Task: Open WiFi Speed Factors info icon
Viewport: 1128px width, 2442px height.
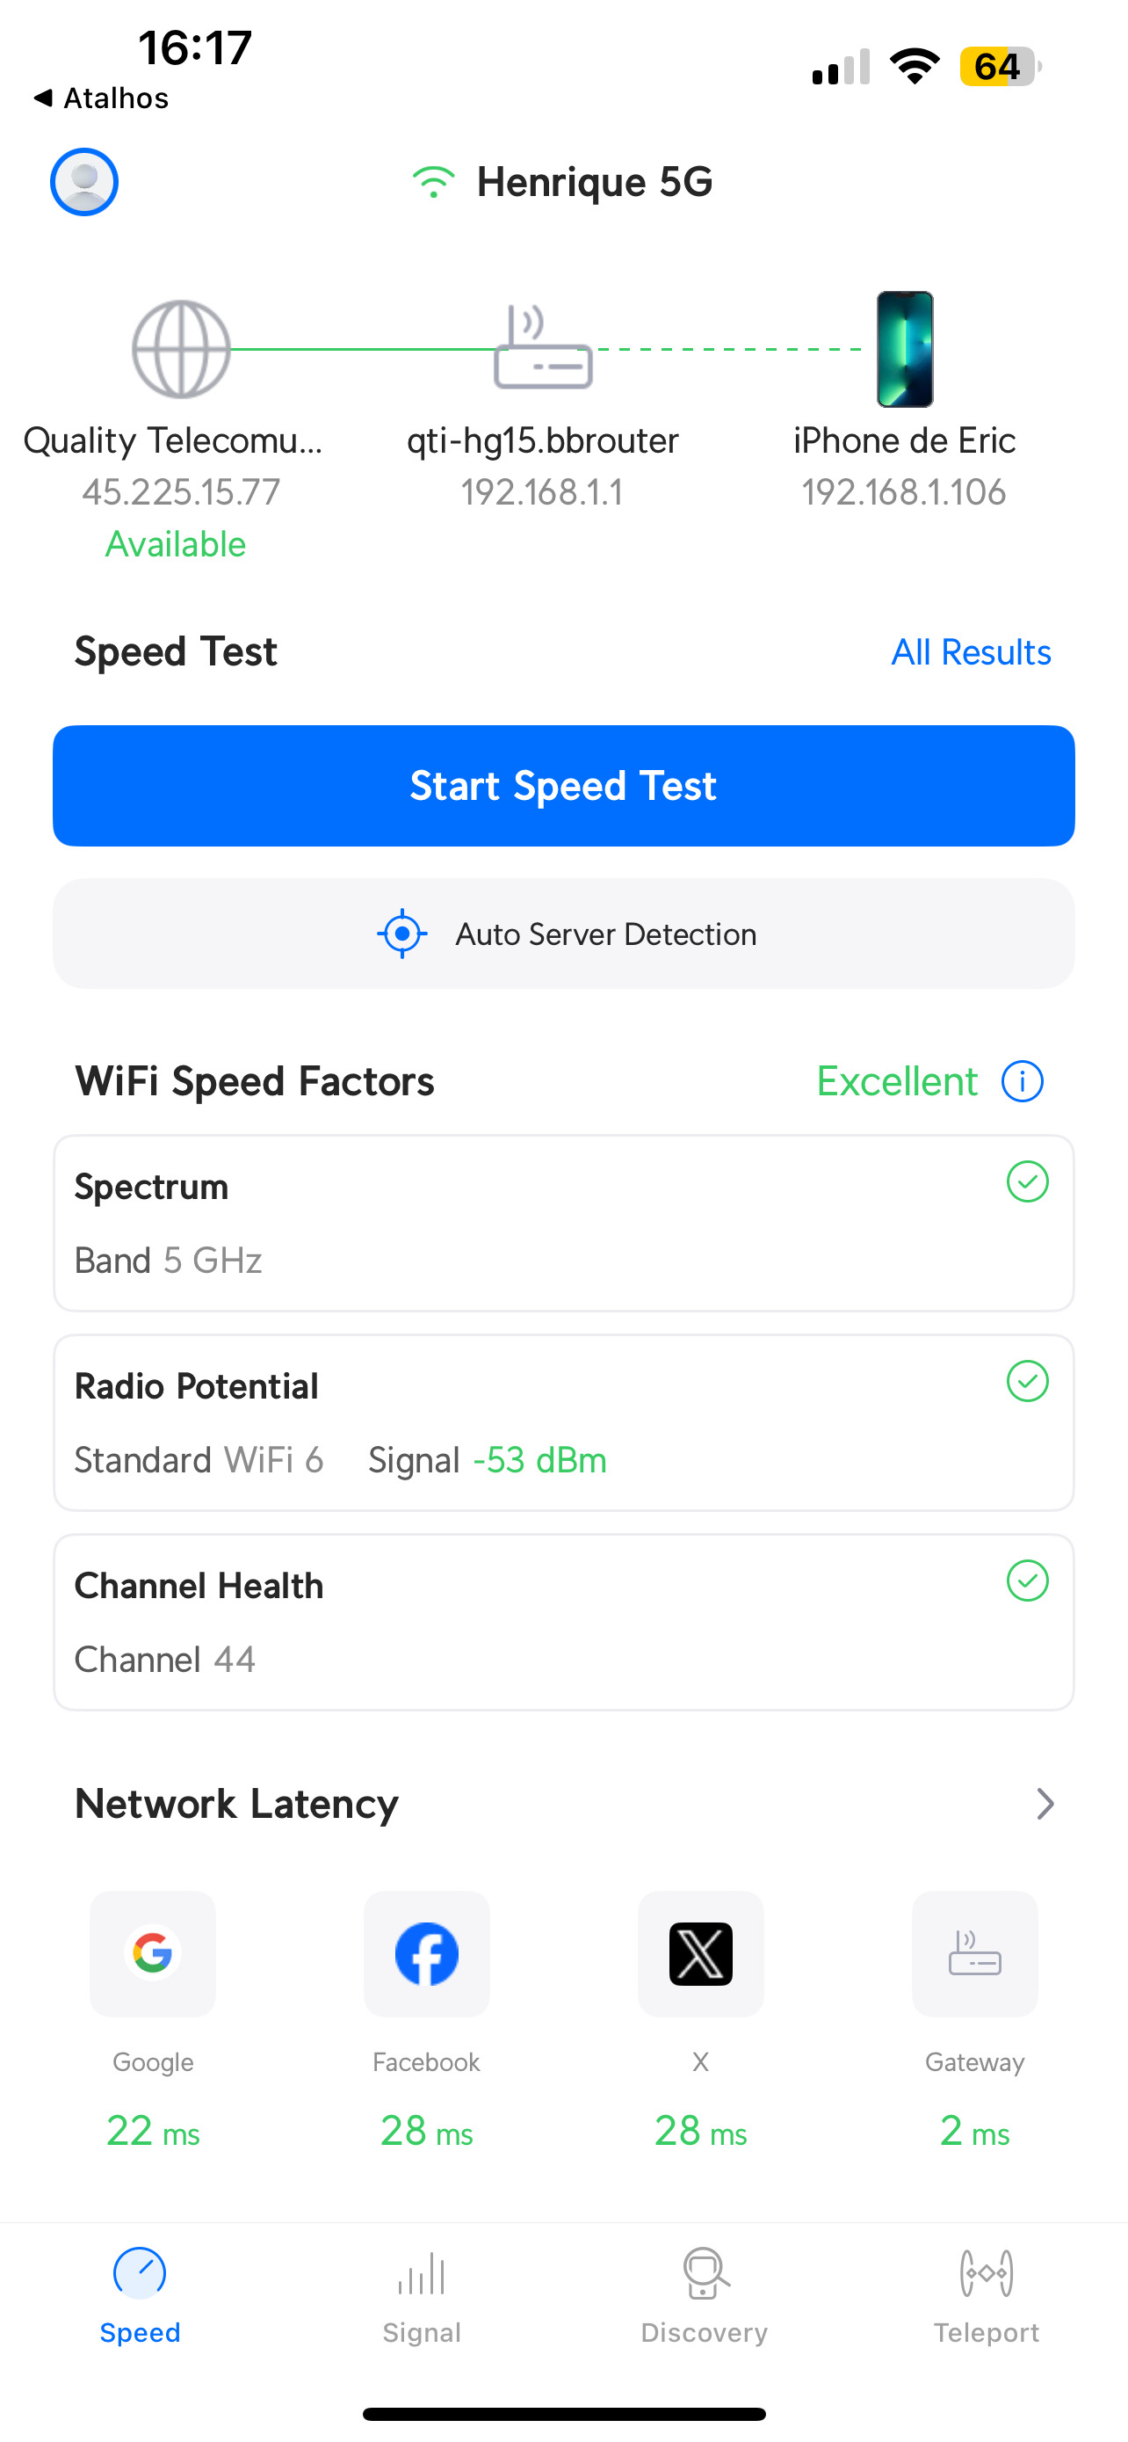Action: [1022, 1080]
